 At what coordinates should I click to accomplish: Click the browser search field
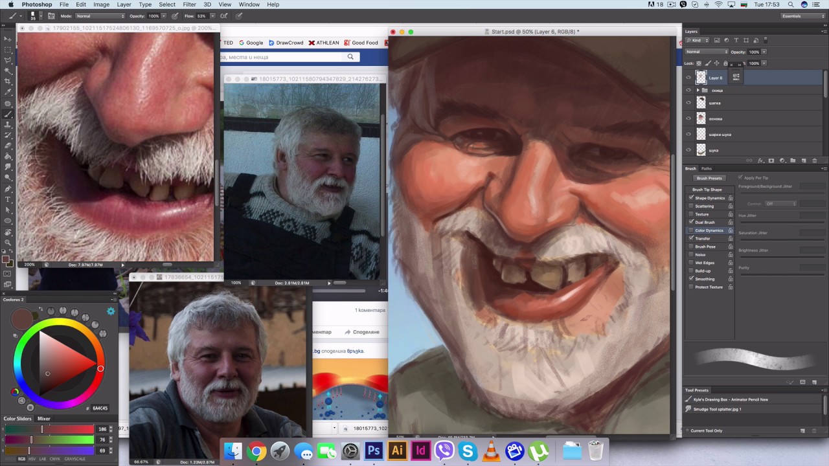(290, 57)
